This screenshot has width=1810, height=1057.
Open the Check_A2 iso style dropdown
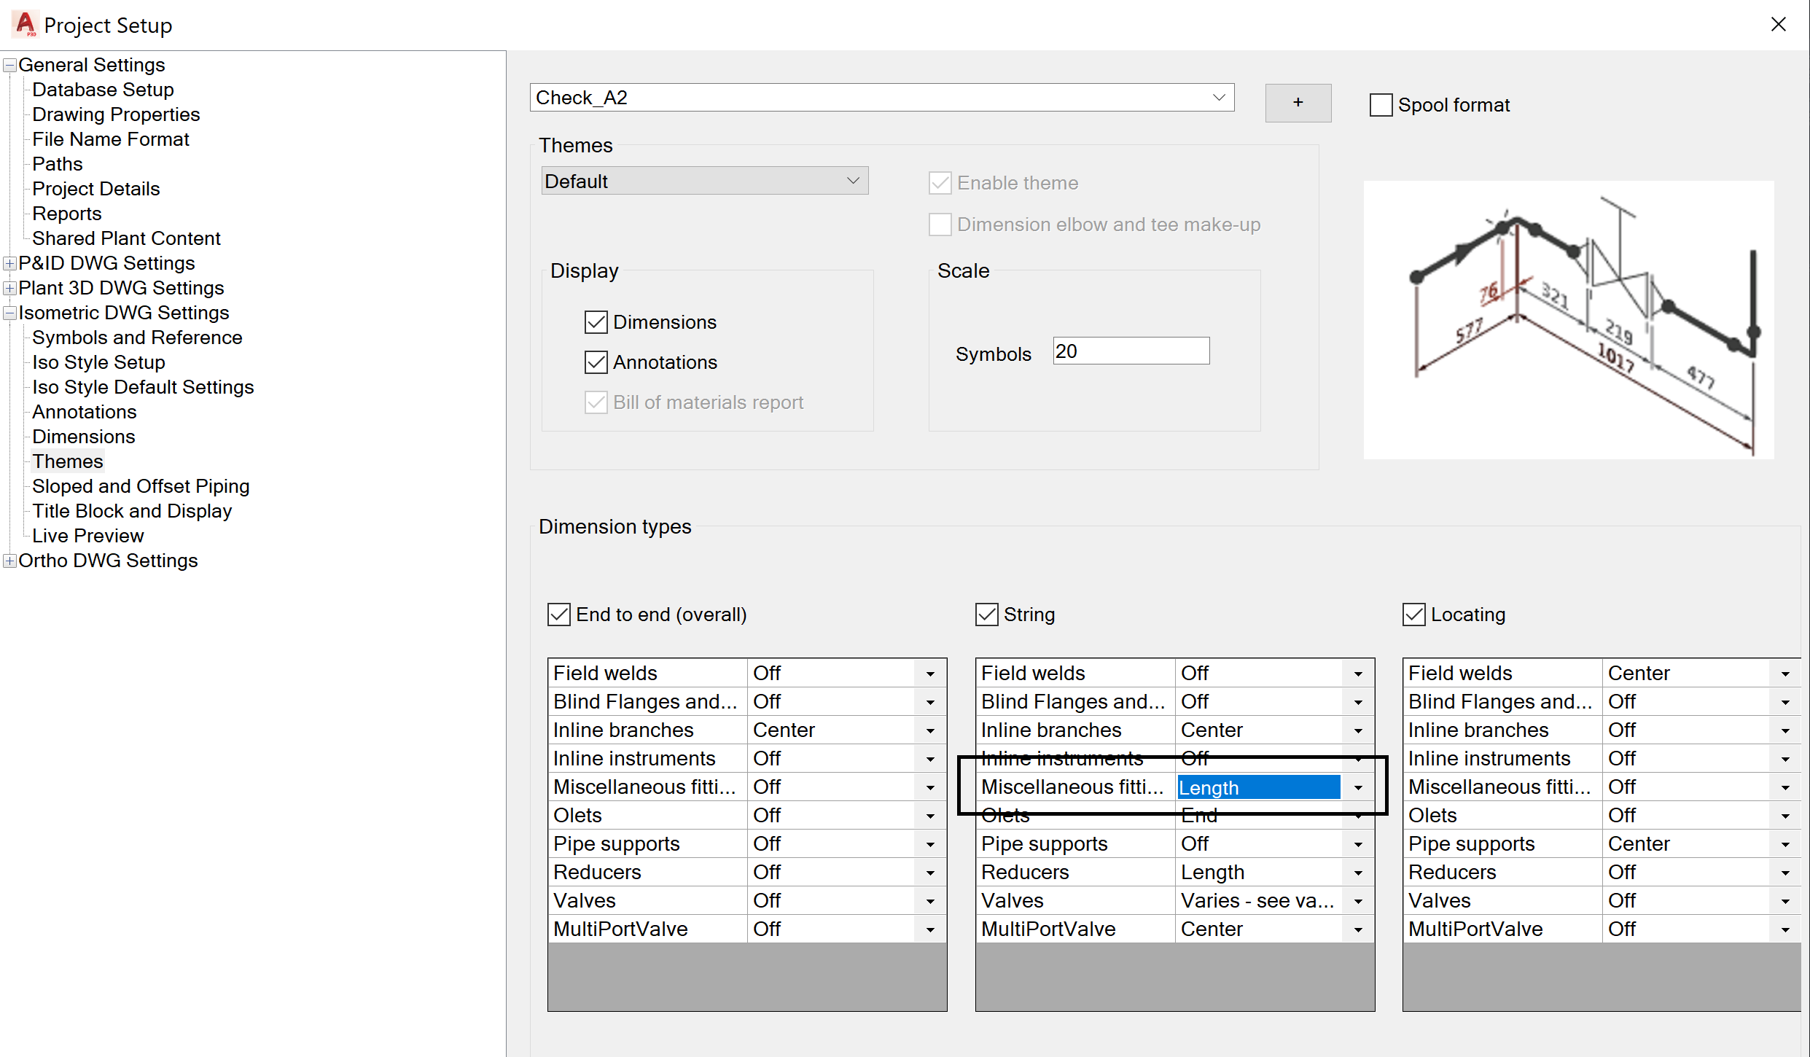click(1219, 98)
